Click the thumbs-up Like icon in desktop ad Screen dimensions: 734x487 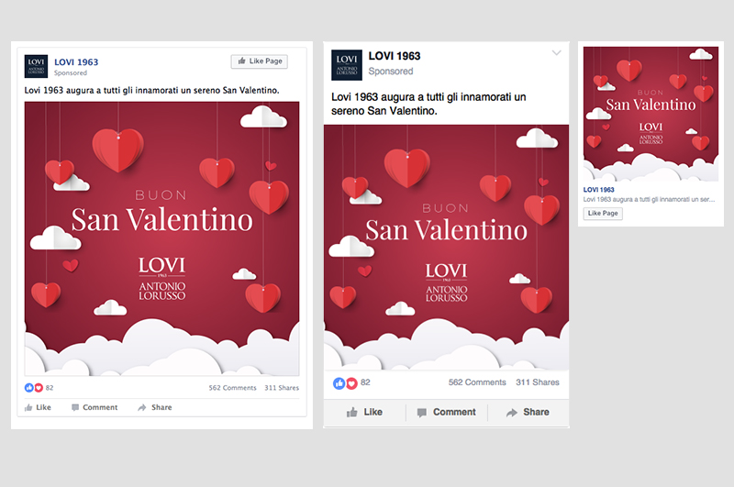pyautogui.click(x=28, y=407)
